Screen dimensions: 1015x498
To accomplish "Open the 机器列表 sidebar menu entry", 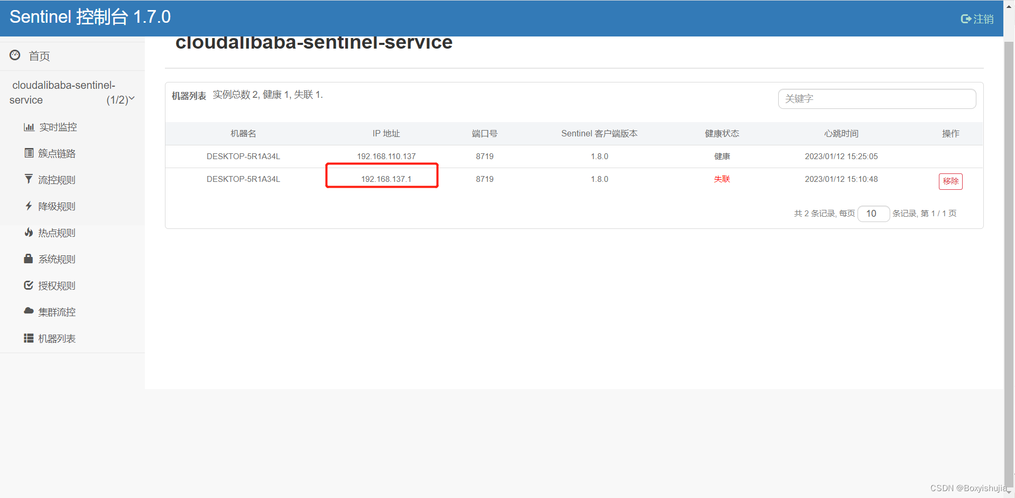I will point(57,338).
